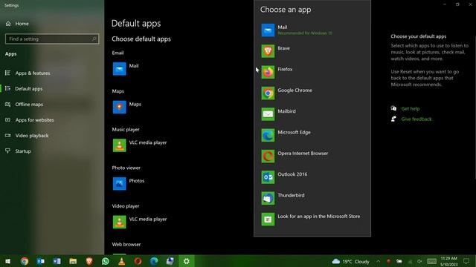Click the Offline maps sidebar icon
Screen dimensions: 476x267
click(x=7, y=104)
